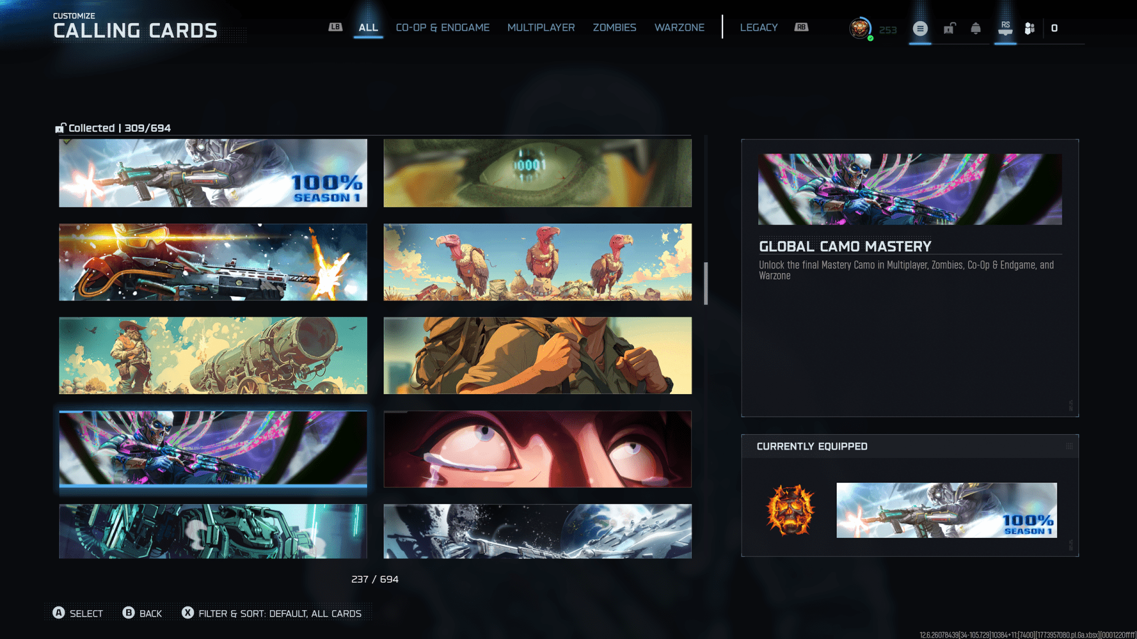Viewport: 1137px width, 639px height.
Task: Click the unlock rewards padlock icon
Action: (949, 28)
